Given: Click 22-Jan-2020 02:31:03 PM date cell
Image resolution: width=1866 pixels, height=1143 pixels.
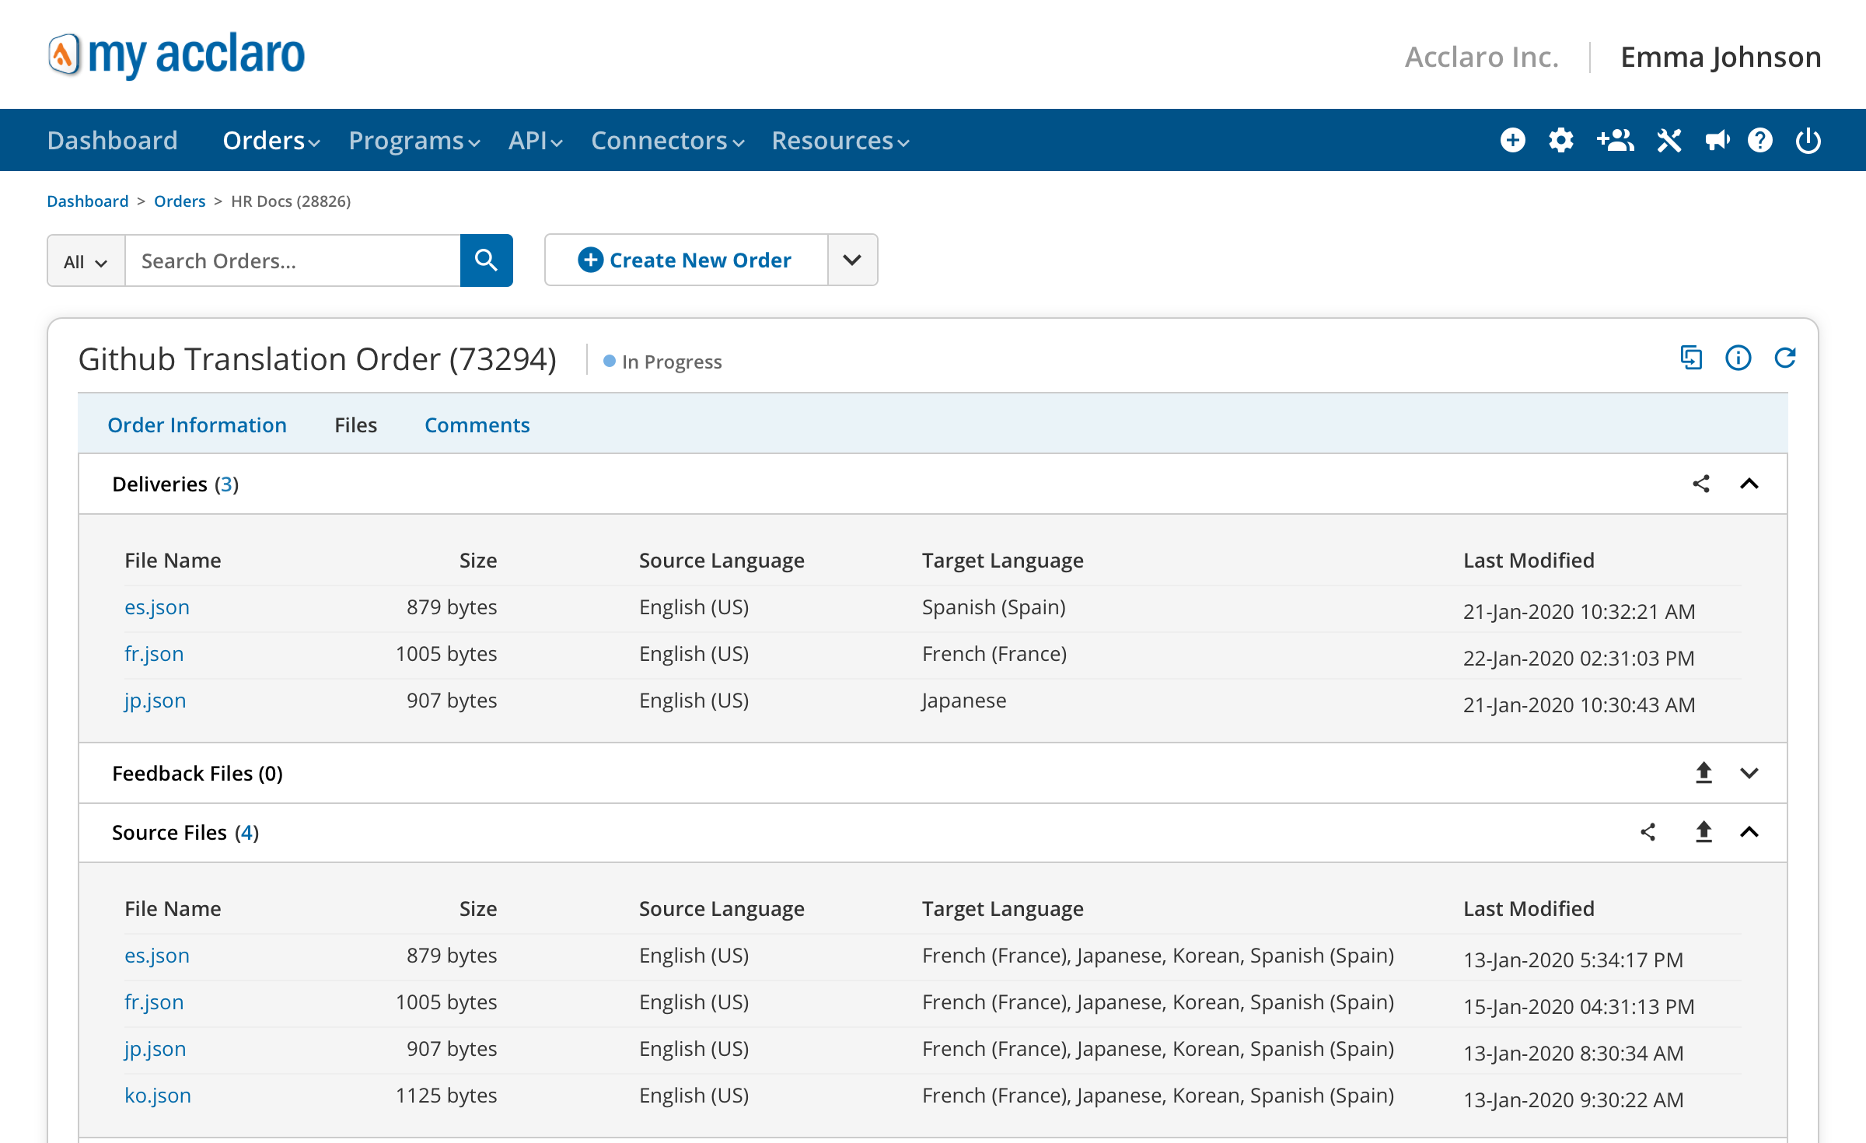Looking at the screenshot, I should click(1578, 659).
